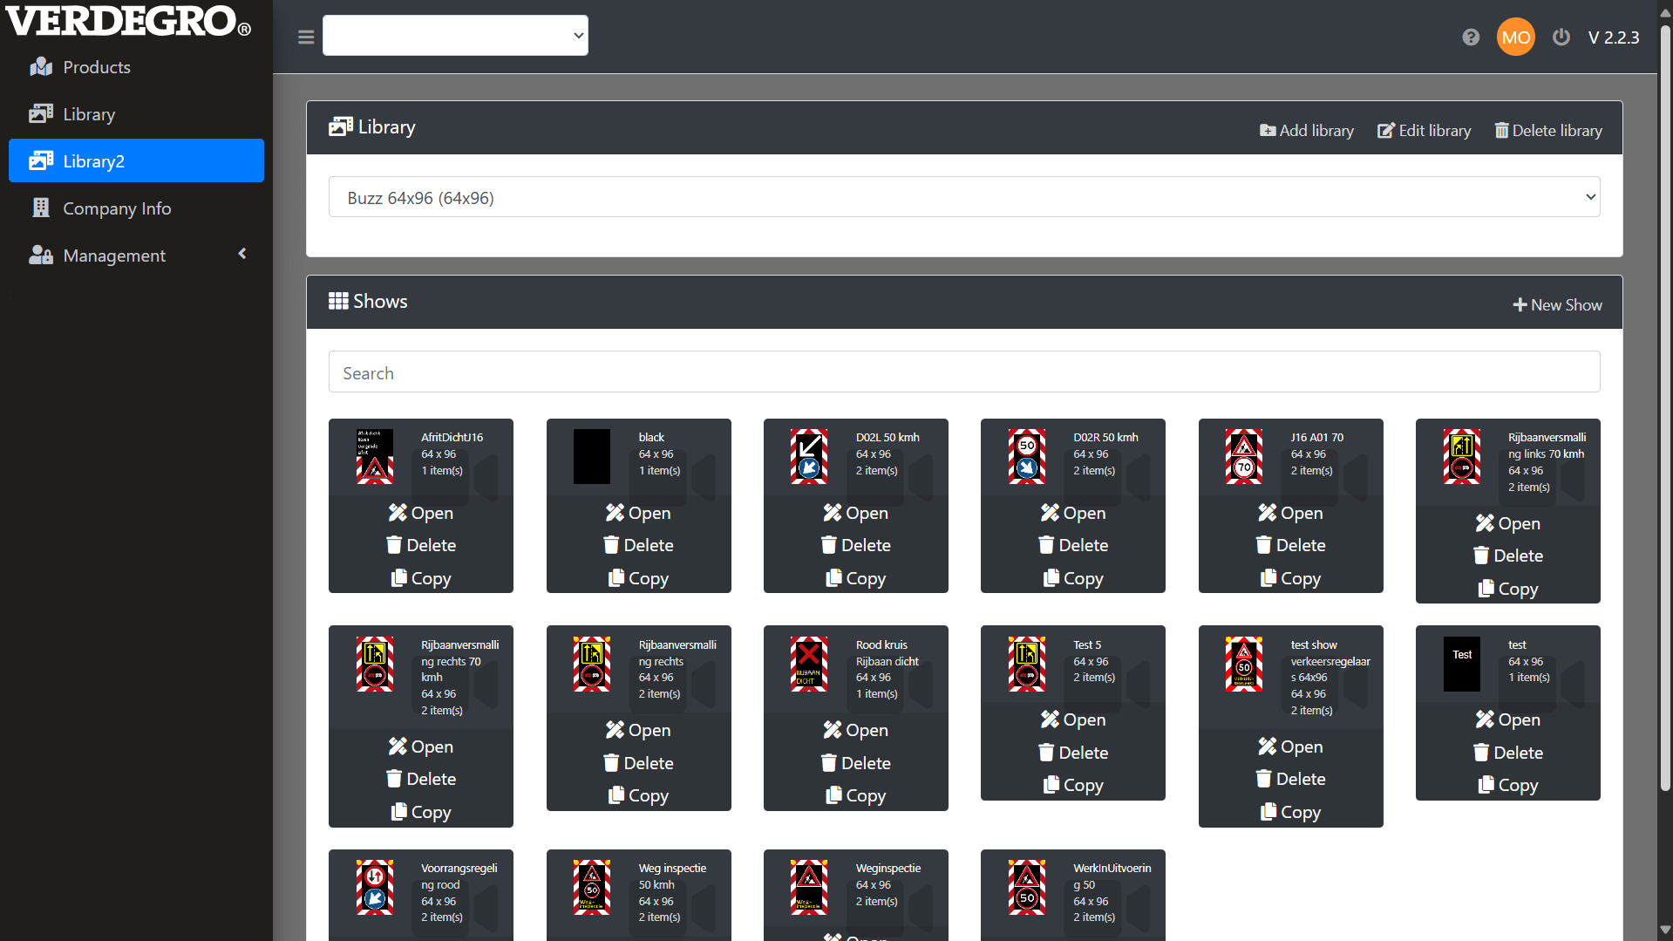Click the D02R 50 kmh thumbnail

coord(1027,456)
